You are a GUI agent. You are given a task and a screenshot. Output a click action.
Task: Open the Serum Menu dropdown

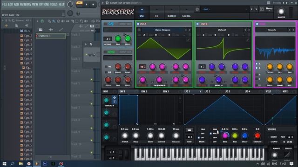click(269, 9)
